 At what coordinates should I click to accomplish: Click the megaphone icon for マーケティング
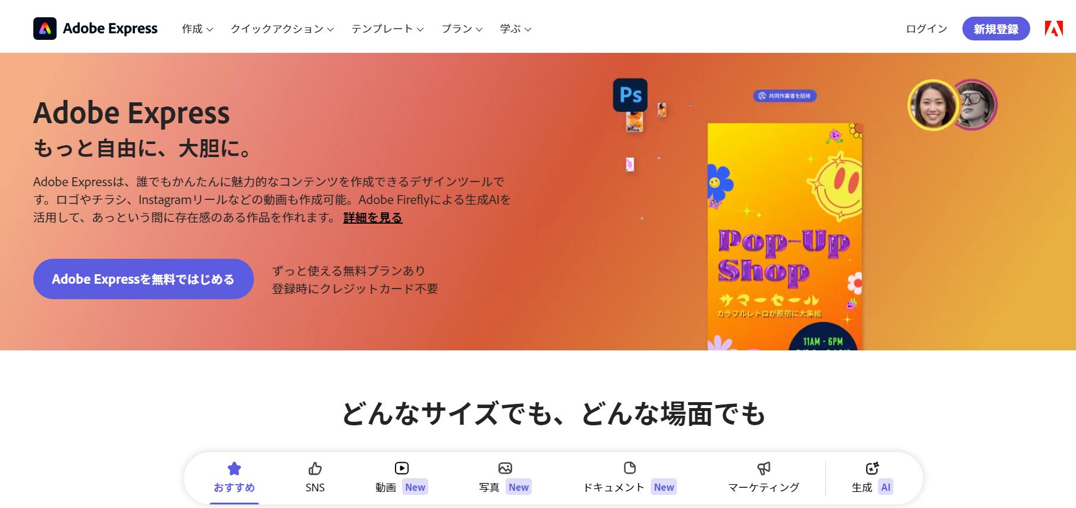[764, 468]
